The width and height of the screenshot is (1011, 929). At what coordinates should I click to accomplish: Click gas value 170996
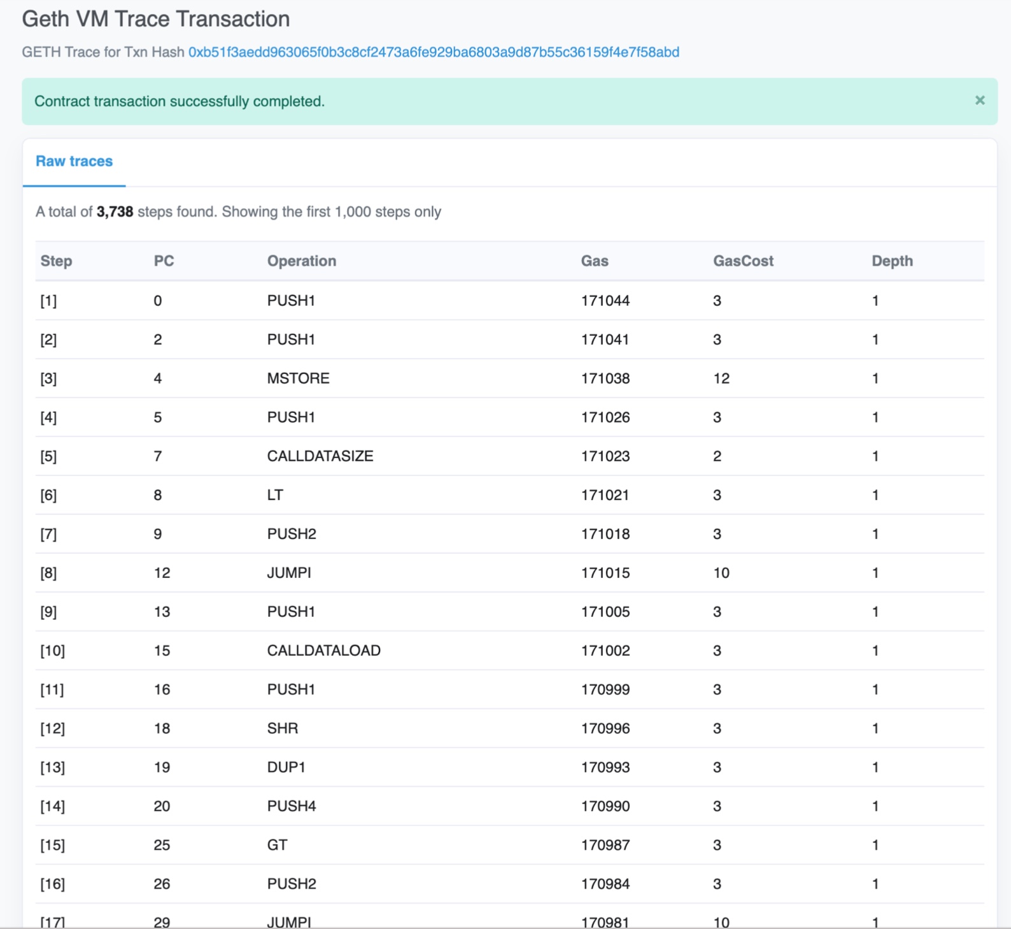(x=605, y=728)
